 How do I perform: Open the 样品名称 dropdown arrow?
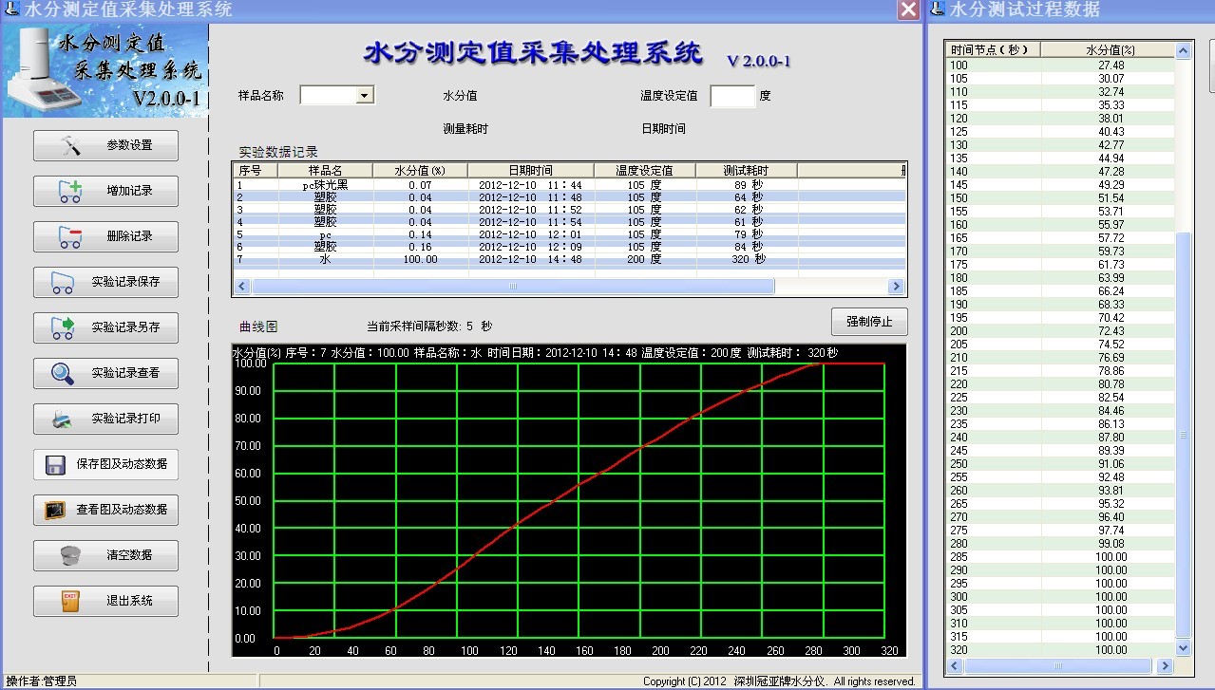tap(365, 95)
